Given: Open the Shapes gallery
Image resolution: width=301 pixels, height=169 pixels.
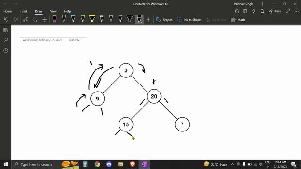Looking at the screenshot, I should [164, 20].
